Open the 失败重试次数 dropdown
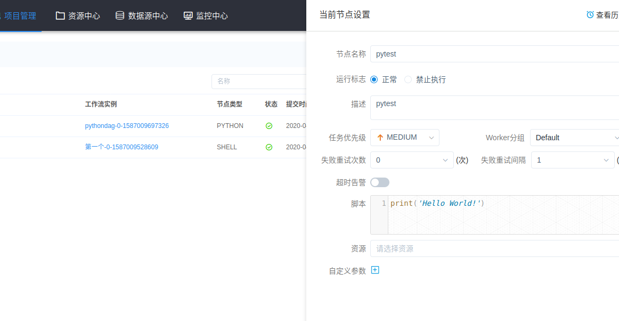This screenshot has height=321, width=619. coord(412,160)
